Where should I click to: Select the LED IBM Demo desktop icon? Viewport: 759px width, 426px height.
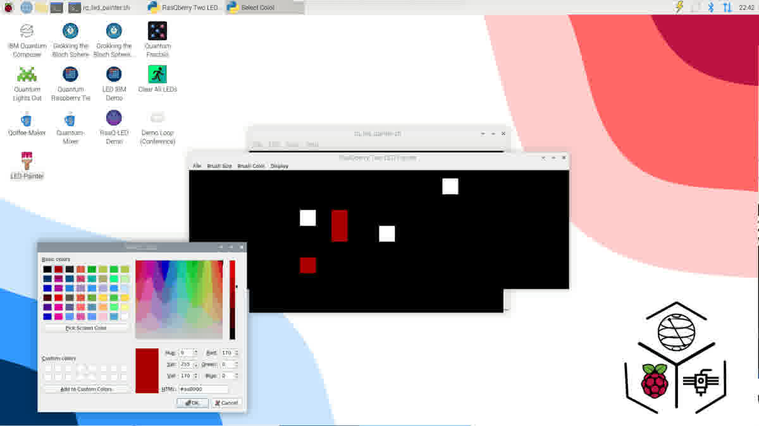click(x=114, y=83)
